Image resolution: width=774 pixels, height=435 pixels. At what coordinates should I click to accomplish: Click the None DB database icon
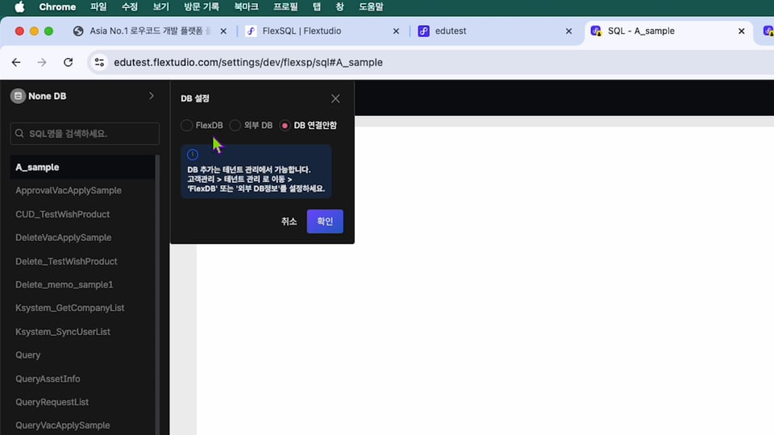click(x=18, y=96)
